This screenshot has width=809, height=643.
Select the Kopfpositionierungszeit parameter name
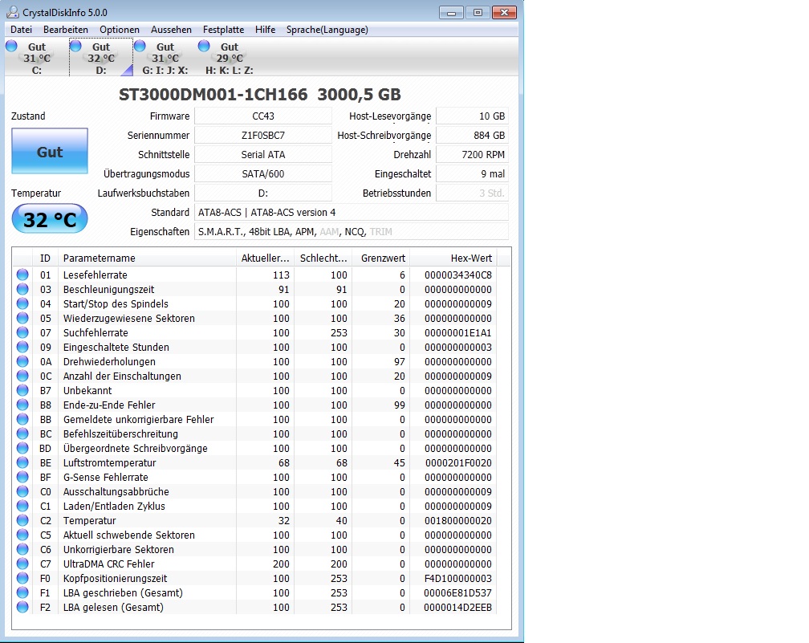pos(115,579)
